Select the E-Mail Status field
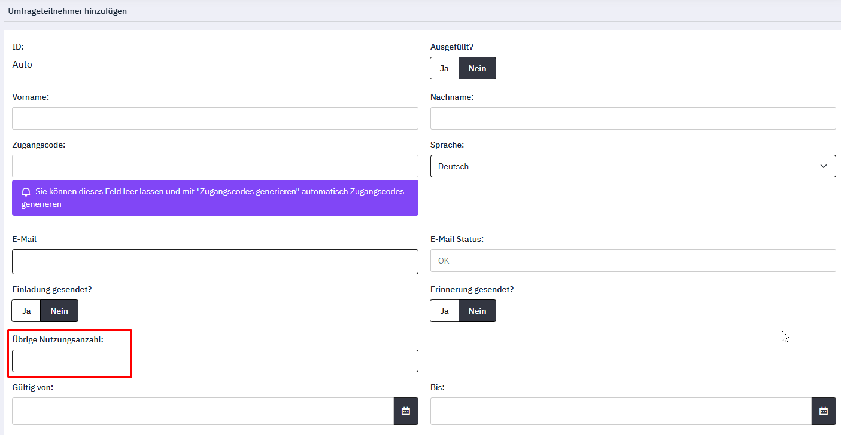This screenshot has height=435, width=841. 633,261
